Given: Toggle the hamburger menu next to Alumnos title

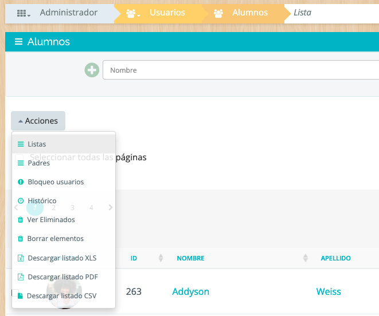Looking at the screenshot, I should pos(18,42).
